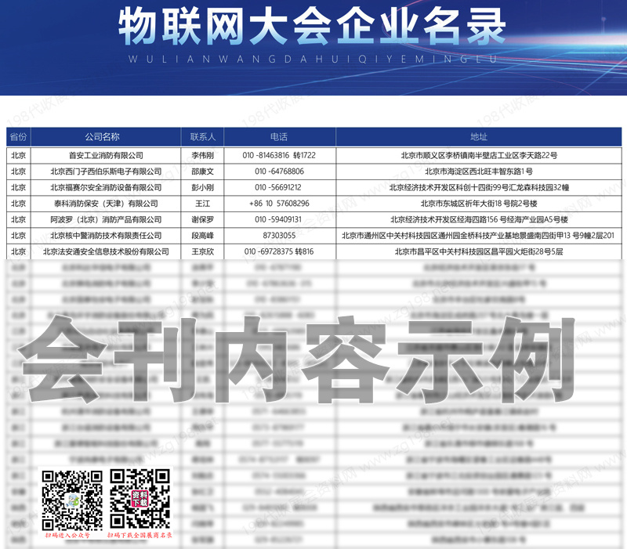Select company 首安工业消防有限公司
Screen dimensions: 627x549
[x=106, y=155]
